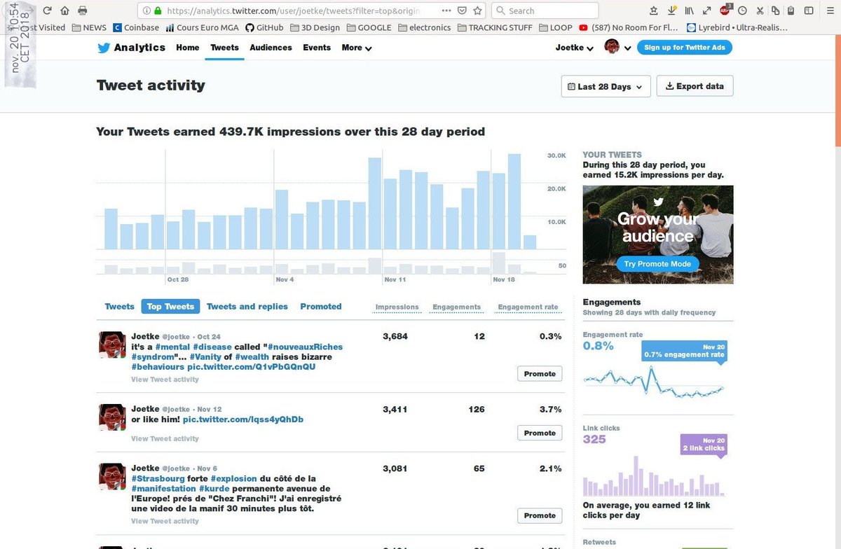Switch to Tweets and replies tab

click(247, 307)
